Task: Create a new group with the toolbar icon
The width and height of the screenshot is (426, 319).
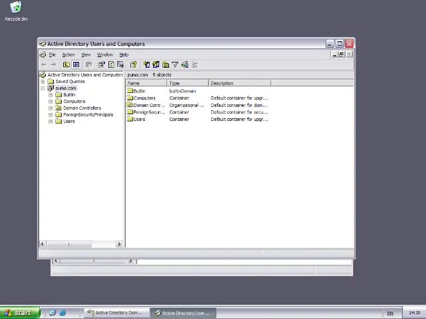Action: click(x=156, y=64)
